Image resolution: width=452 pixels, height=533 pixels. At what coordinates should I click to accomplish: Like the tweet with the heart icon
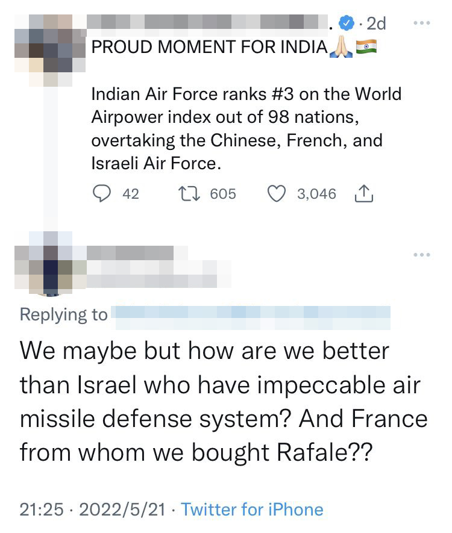coord(276,193)
